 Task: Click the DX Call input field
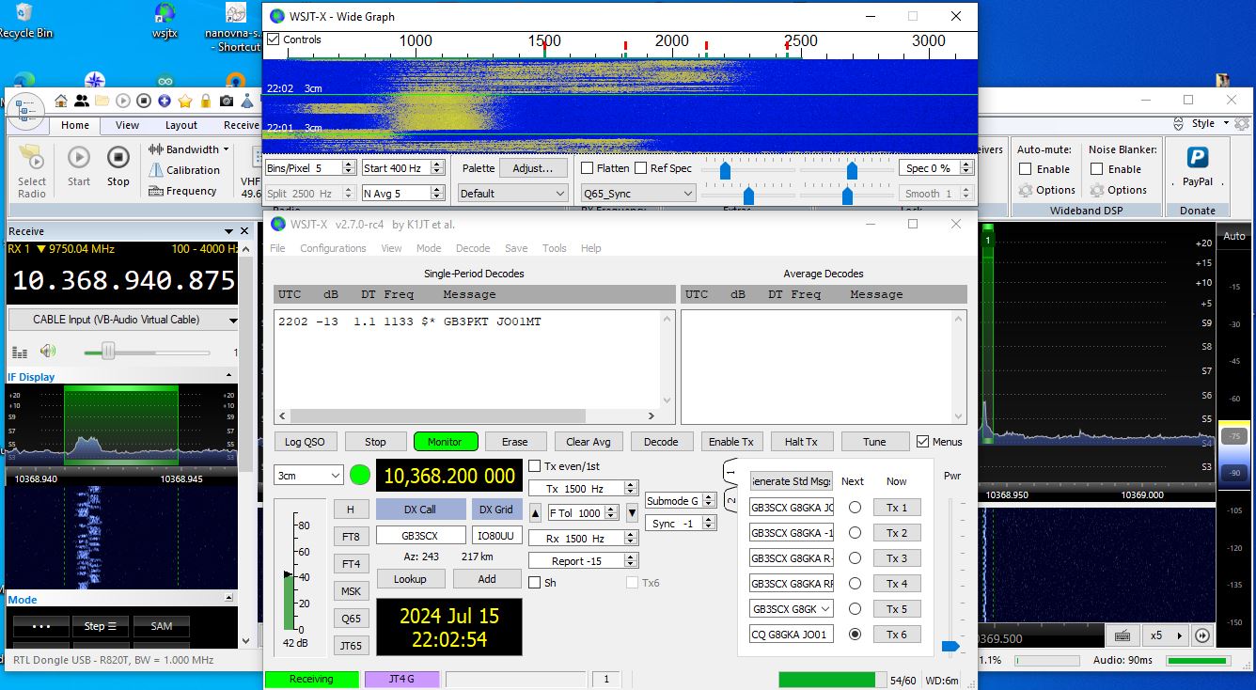pyautogui.click(x=420, y=535)
